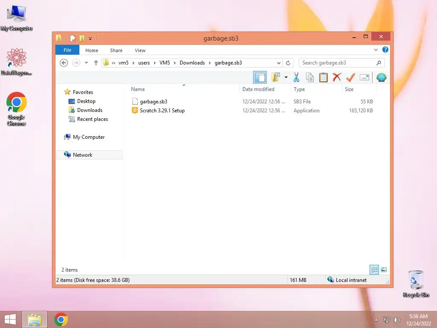Select the Scratch 3.29.1 Setup file
437x328 pixels.
tap(162, 111)
